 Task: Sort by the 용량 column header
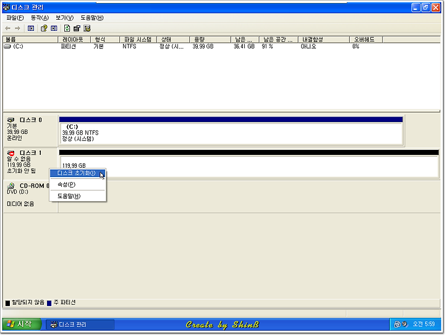coord(210,39)
